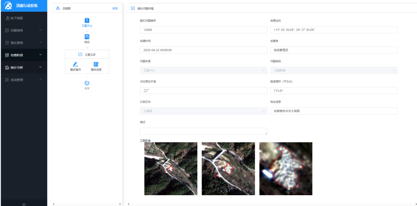This screenshot has height=206, width=417.
Task: Open the second medium-zoom satellite image
Action: (x=228, y=169)
